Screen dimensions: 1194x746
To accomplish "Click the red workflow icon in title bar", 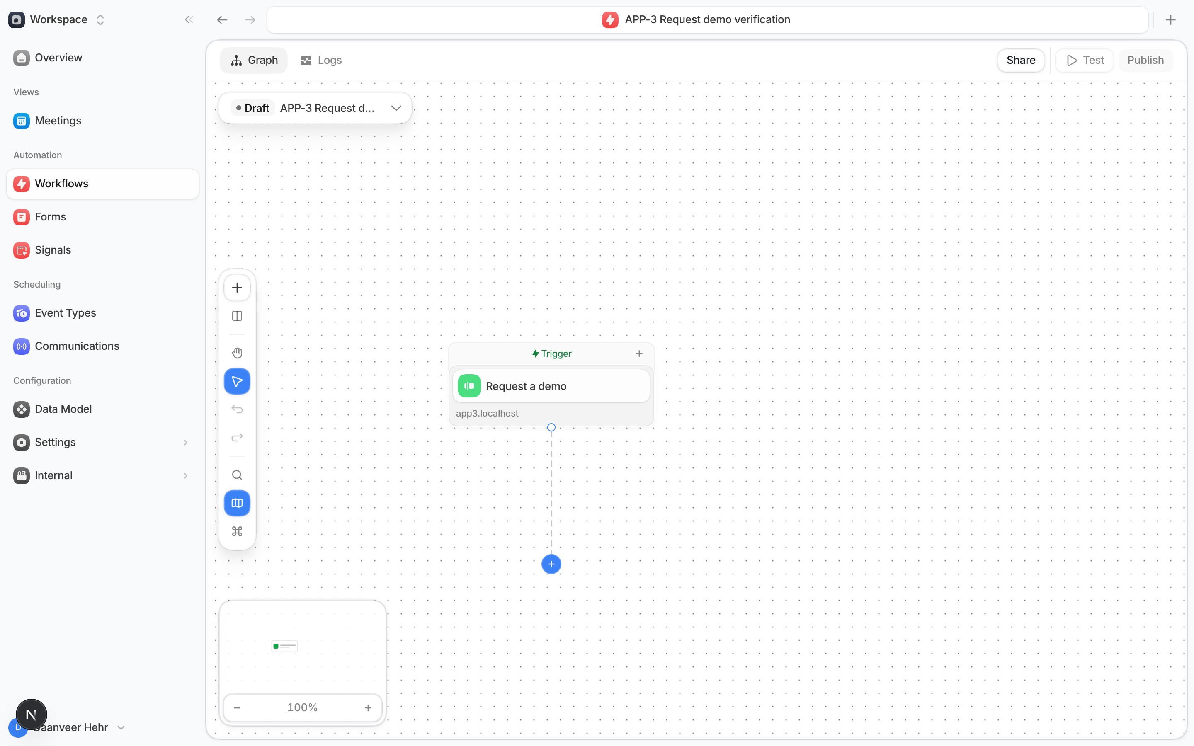I will tap(610, 20).
